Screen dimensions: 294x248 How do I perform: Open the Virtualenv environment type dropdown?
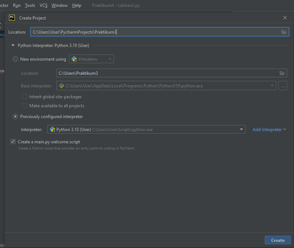point(109,59)
